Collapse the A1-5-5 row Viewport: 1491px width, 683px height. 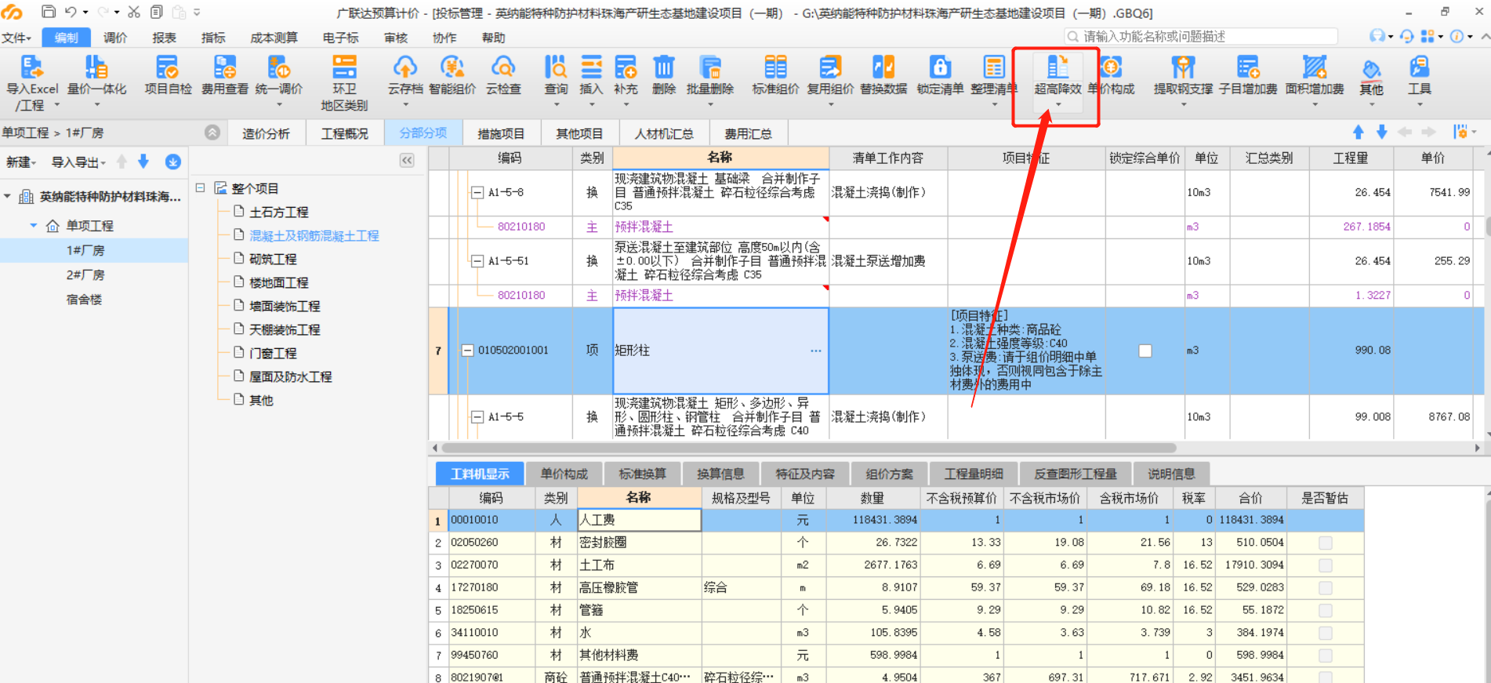(477, 417)
